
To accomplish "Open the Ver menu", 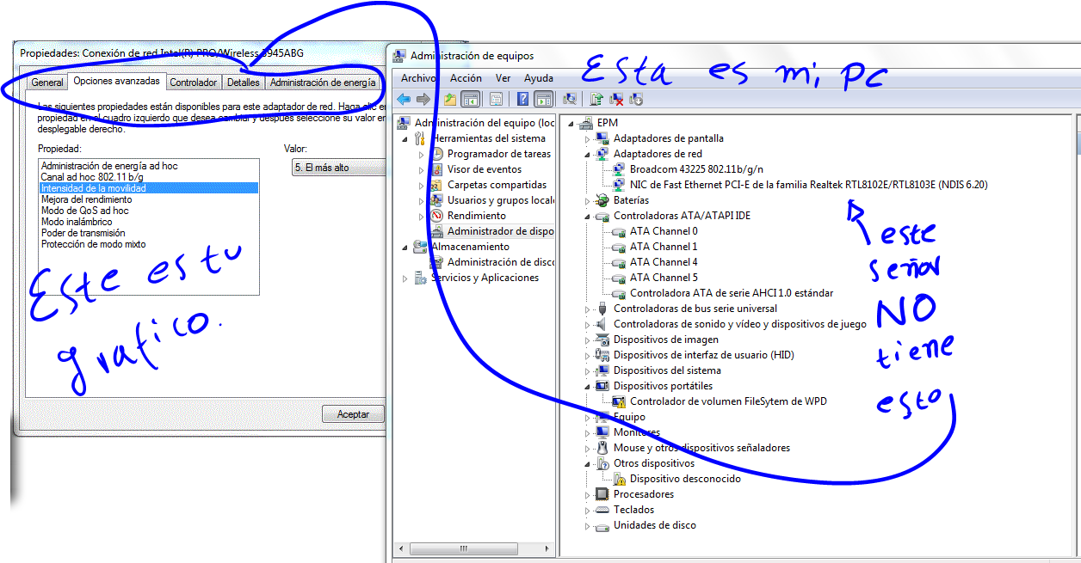I will (x=503, y=78).
